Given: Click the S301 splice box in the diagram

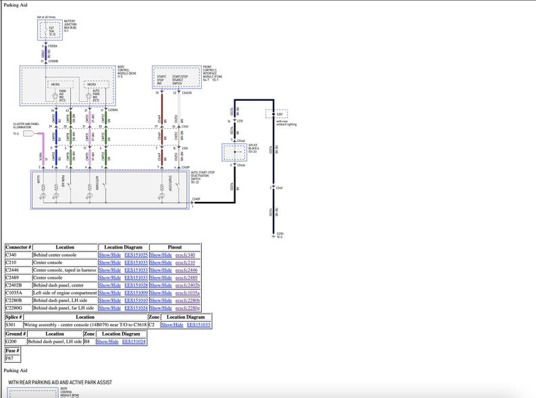Looking at the screenshot, I should pyautogui.click(x=281, y=114).
